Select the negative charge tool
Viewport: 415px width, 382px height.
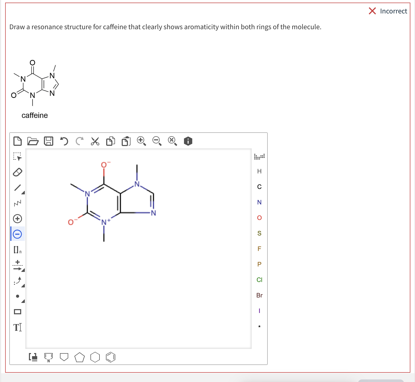(18, 234)
